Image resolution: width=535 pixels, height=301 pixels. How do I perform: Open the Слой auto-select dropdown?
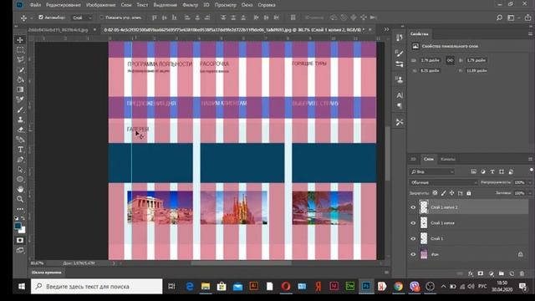82,18
